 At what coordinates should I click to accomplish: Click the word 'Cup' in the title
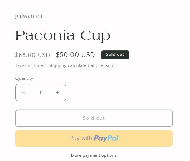click(95, 36)
